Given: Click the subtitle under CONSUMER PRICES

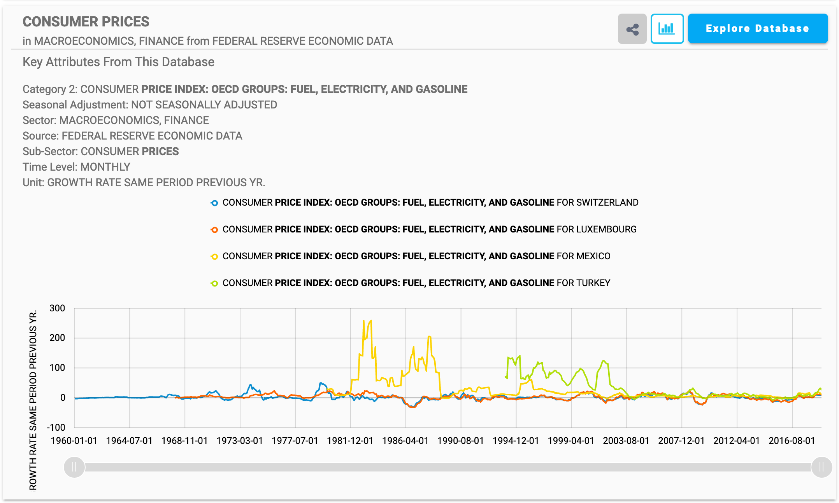Looking at the screenshot, I should coord(208,41).
